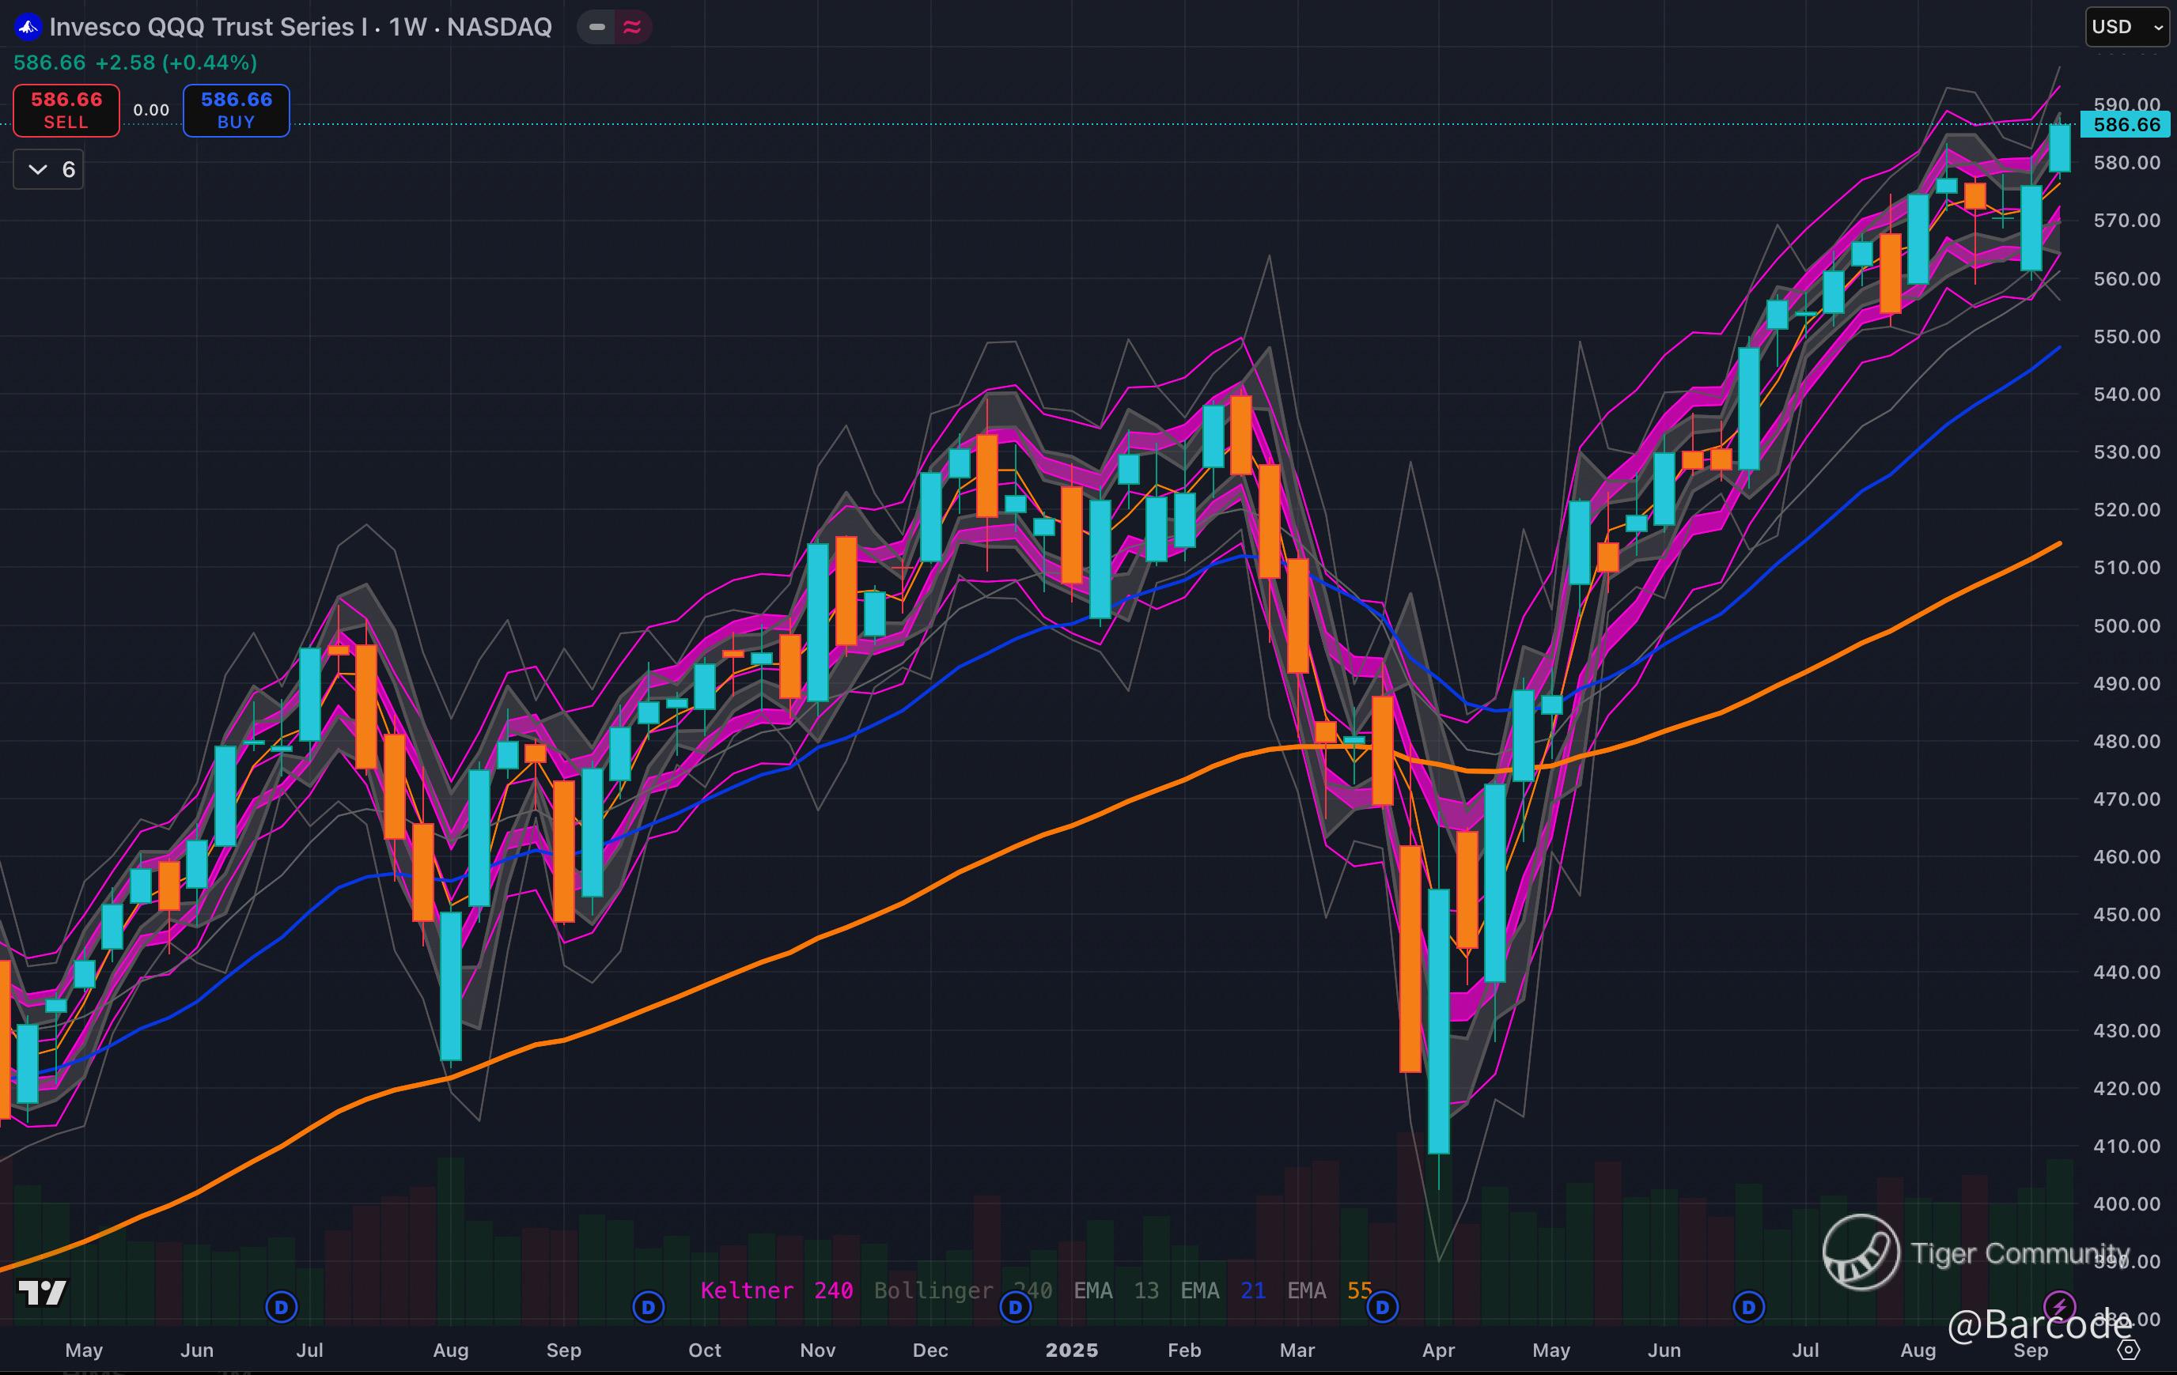The image size is (2177, 1375).
Task: Click the Invesco QQQ symbol logo icon
Action: (28, 27)
